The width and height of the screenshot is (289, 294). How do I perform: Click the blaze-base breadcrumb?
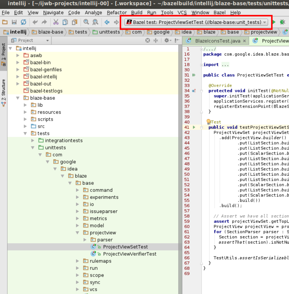pos(48,32)
